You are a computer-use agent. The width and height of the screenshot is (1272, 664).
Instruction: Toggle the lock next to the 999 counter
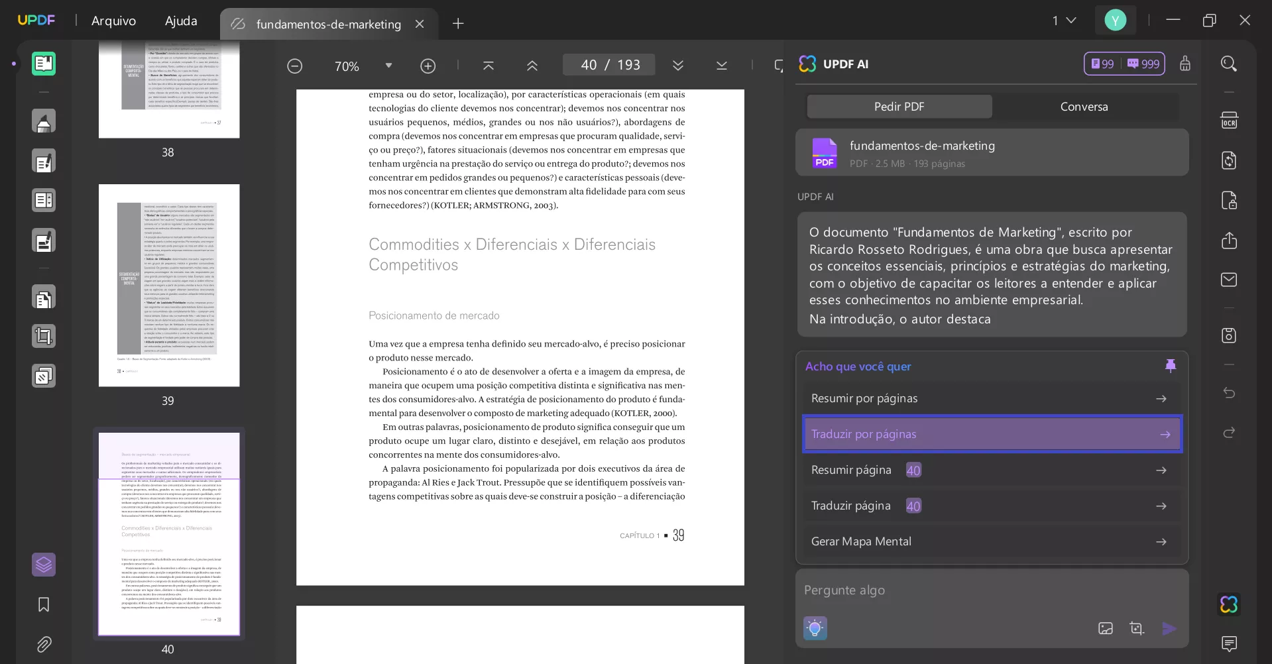tap(1185, 64)
